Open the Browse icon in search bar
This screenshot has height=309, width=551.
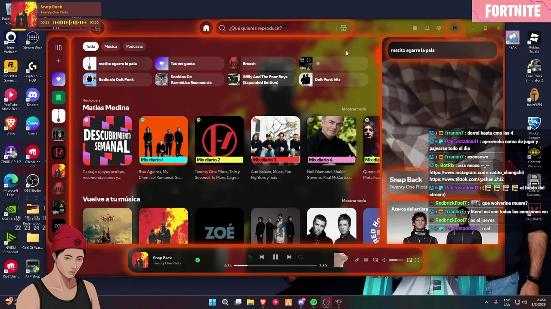[x=344, y=28]
